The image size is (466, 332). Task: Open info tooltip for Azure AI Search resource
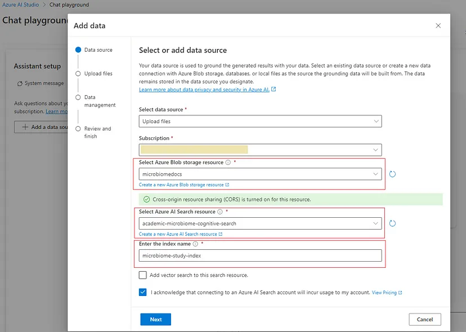point(220,212)
